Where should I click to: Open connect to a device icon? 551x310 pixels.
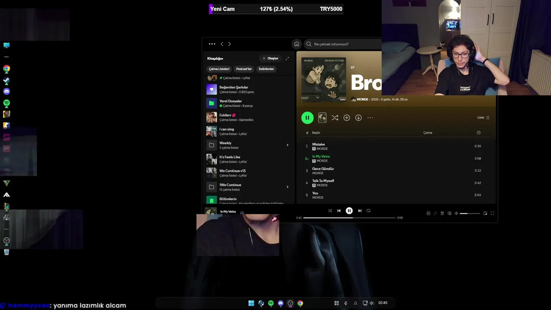pyautogui.click(x=449, y=214)
